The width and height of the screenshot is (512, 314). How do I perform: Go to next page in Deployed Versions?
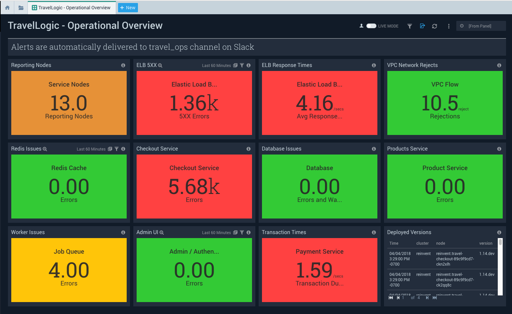pyautogui.click(x=427, y=298)
